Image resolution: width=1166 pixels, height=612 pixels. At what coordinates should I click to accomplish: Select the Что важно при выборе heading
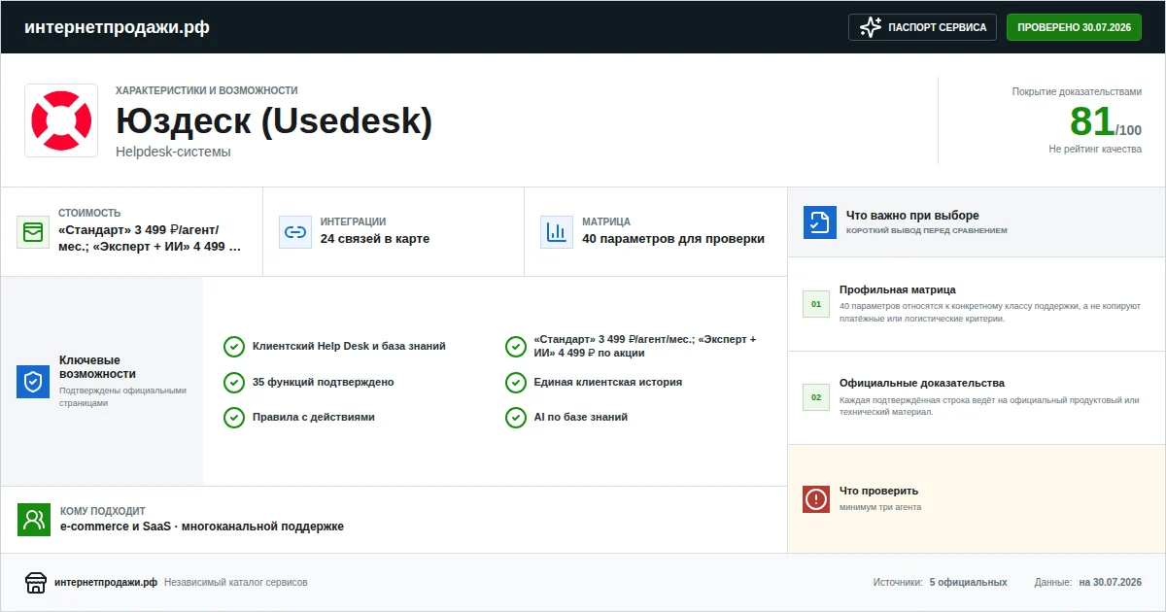tap(912, 216)
